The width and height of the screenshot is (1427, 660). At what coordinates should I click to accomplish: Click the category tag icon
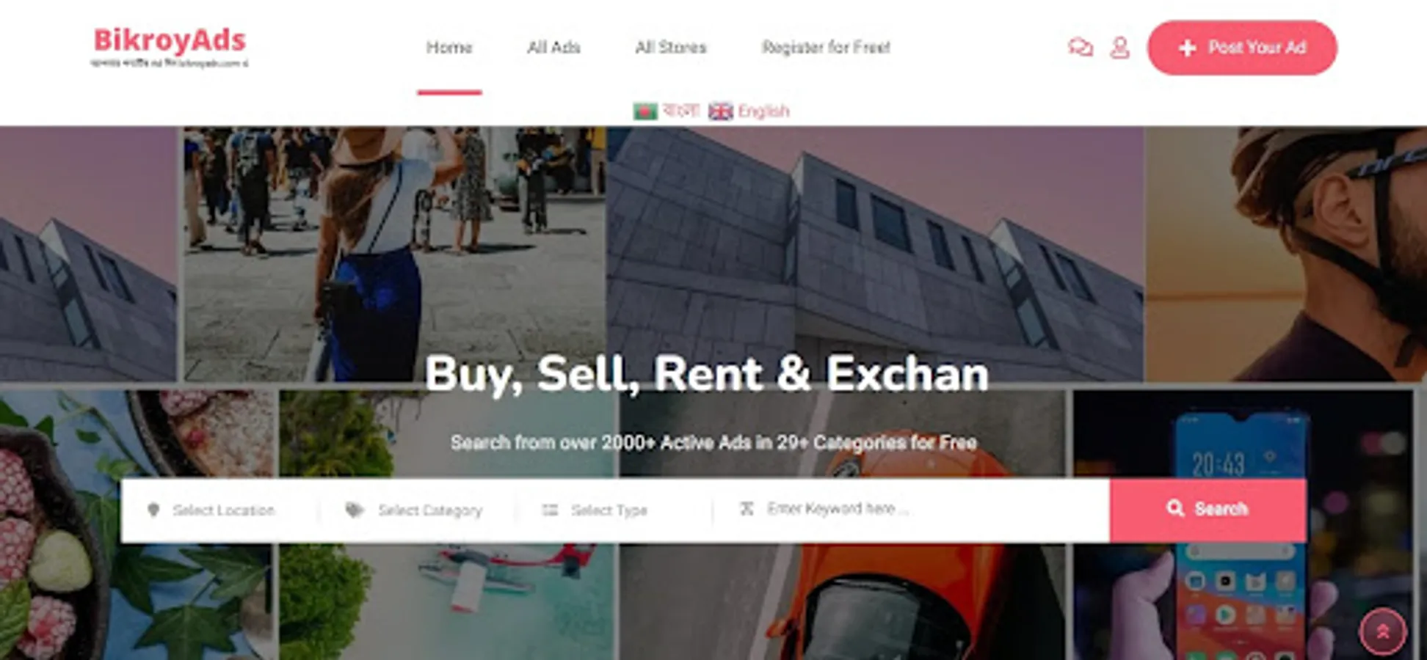coord(355,510)
